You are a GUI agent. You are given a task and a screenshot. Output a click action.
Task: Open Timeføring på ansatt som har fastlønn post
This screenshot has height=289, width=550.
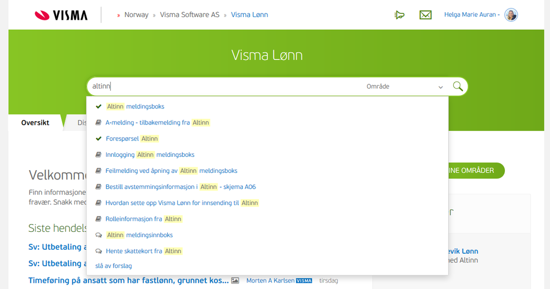(128, 281)
